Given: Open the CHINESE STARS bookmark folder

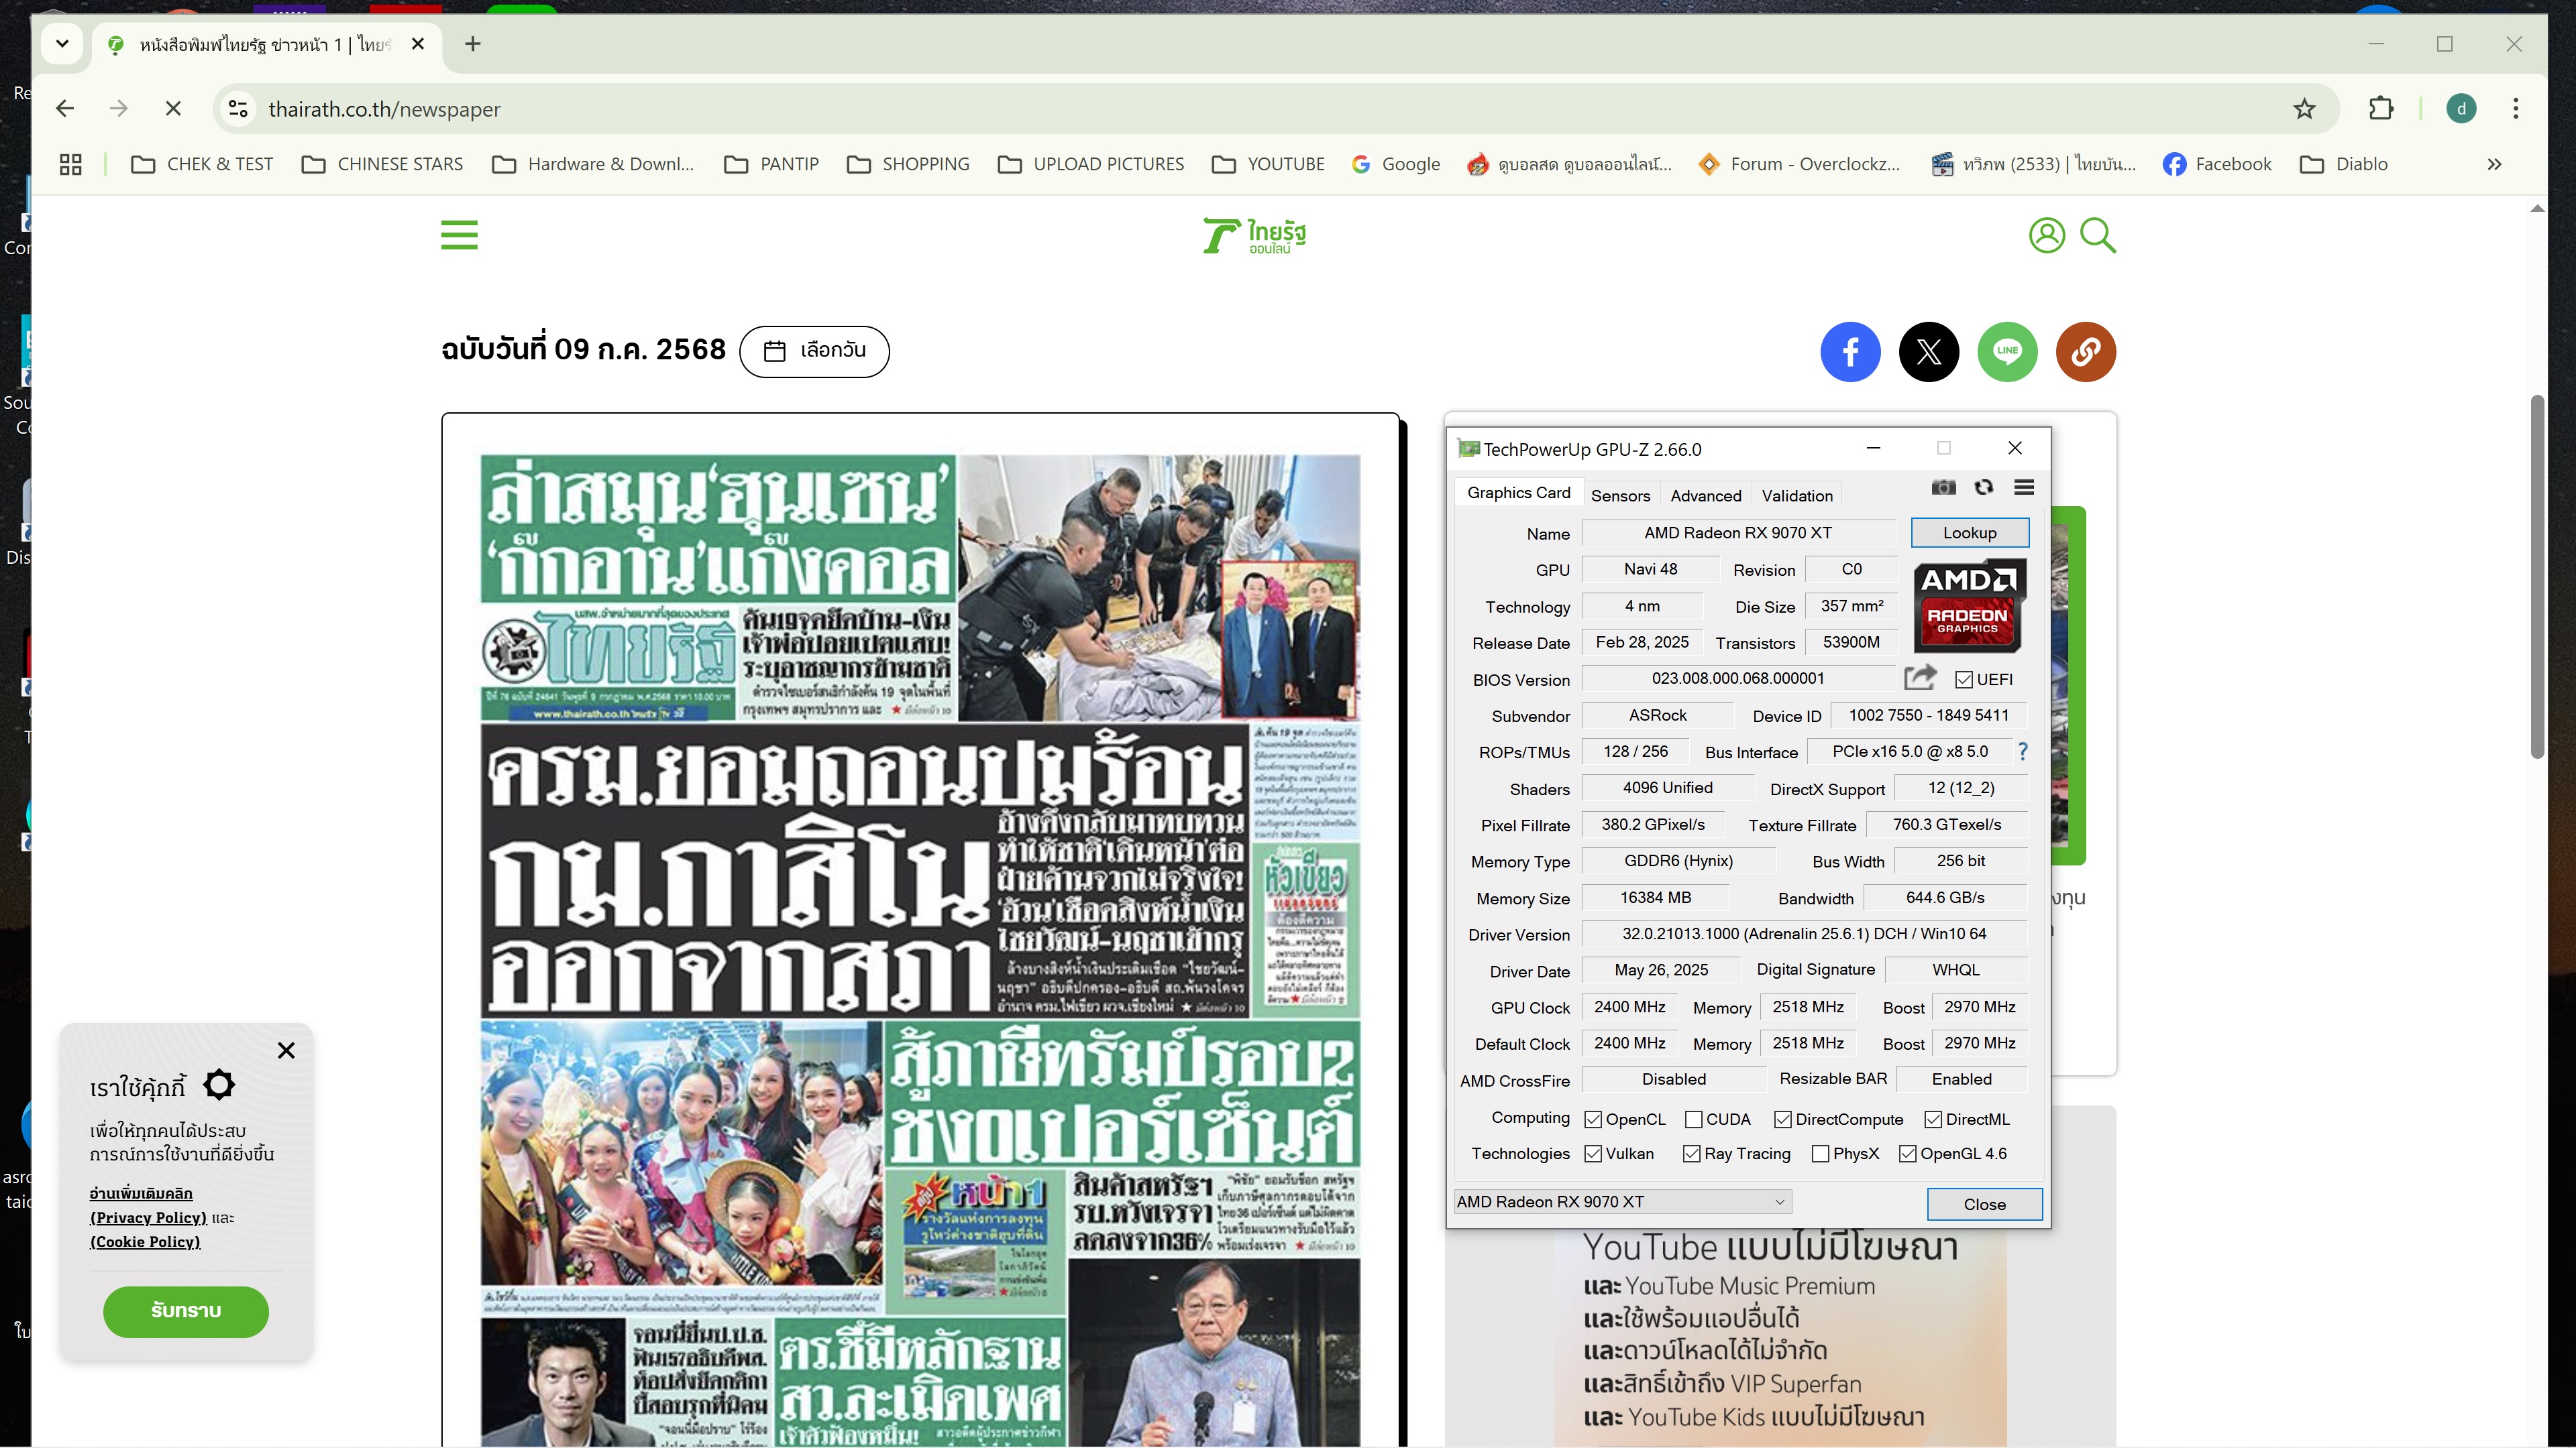Looking at the screenshot, I should coord(382,164).
